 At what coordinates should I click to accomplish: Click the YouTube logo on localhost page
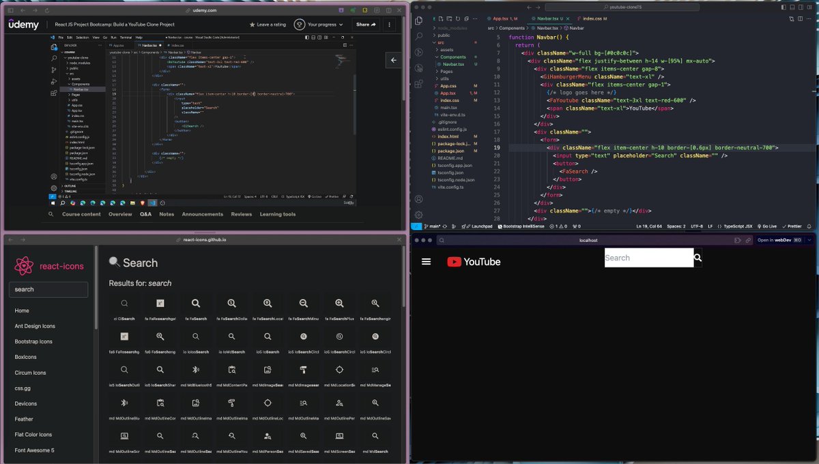tap(474, 262)
